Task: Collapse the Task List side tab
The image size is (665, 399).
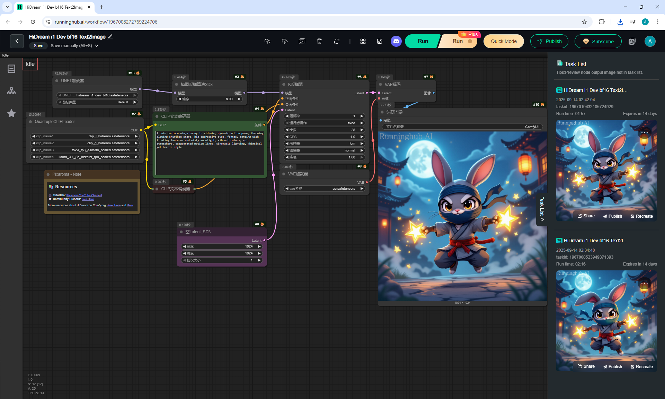Action: point(542,209)
